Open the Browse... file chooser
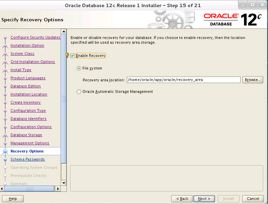The image size is (268, 204). point(253,80)
